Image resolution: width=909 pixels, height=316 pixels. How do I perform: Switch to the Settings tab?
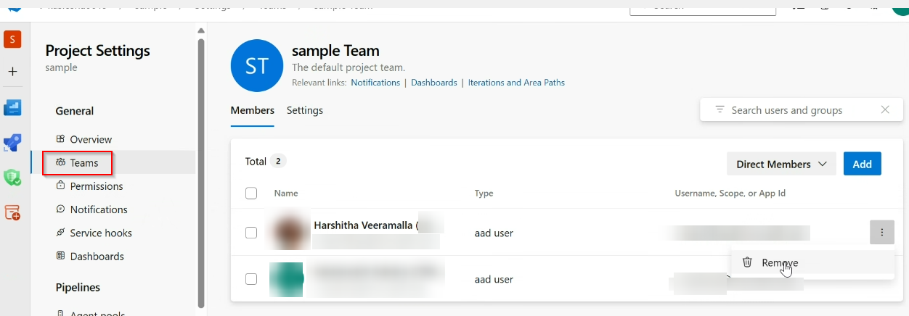[305, 111]
